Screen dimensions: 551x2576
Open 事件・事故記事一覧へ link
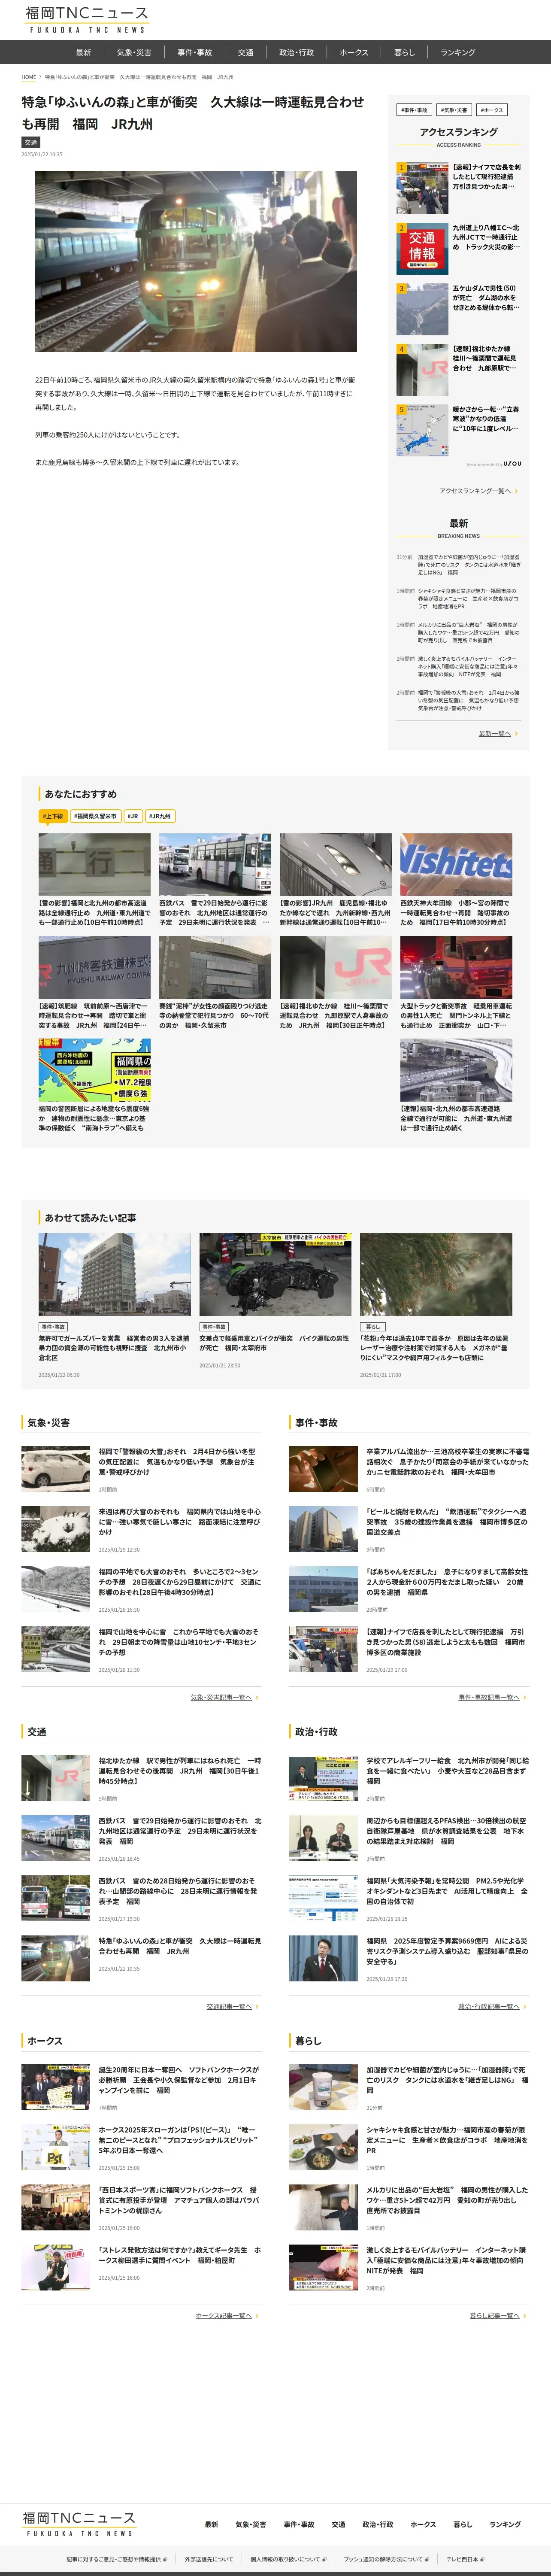click(492, 1697)
